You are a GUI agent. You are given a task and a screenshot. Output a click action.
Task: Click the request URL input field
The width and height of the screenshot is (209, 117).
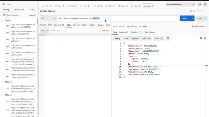[118, 18]
